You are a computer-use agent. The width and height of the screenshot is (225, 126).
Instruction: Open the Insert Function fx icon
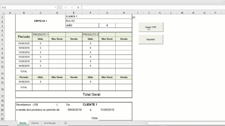click(x=78, y=8)
